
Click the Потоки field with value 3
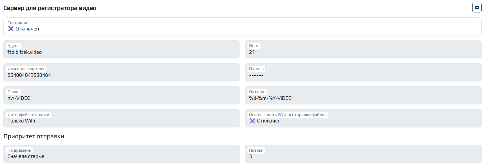click(x=363, y=154)
